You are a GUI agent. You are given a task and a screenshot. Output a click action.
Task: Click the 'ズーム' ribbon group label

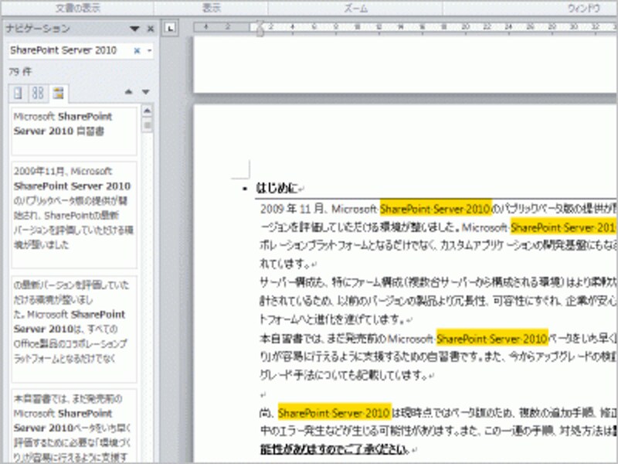coord(356,8)
